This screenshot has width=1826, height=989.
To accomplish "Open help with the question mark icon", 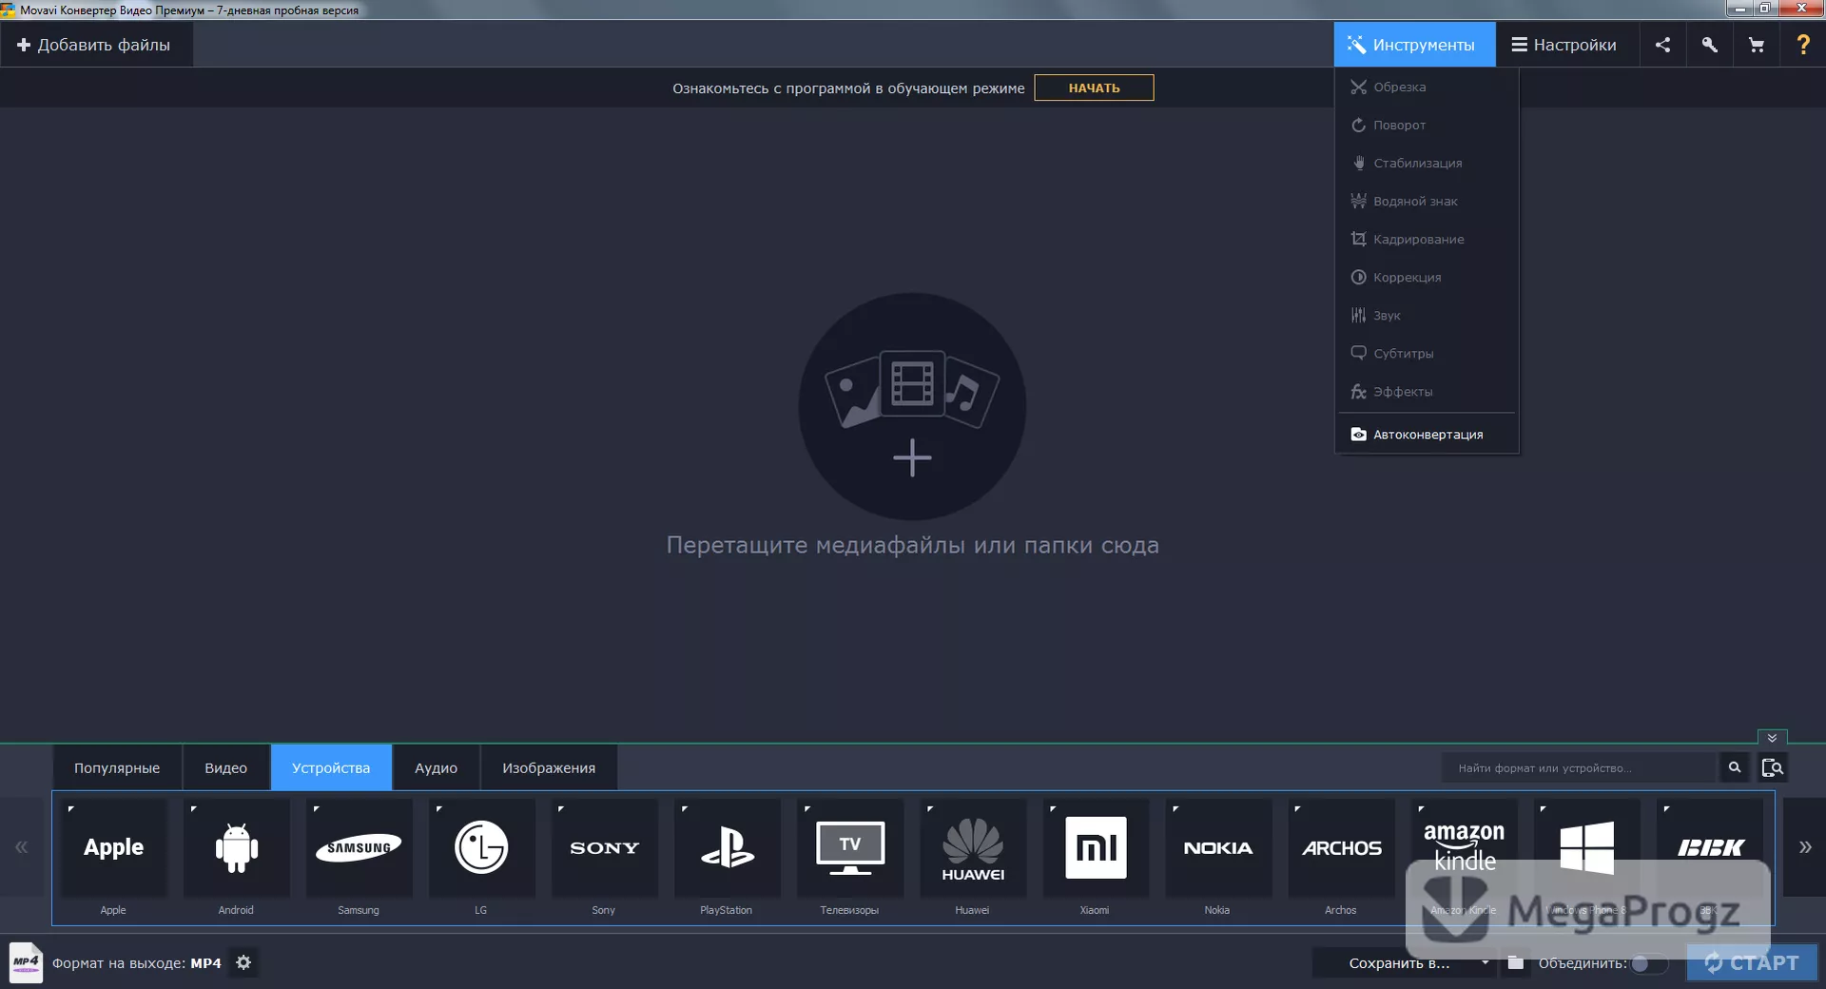I will click(1802, 45).
